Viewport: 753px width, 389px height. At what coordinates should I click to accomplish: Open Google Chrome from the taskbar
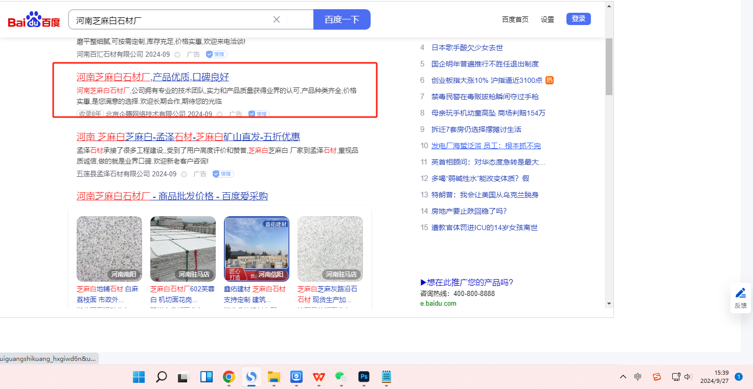click(229, 377)
